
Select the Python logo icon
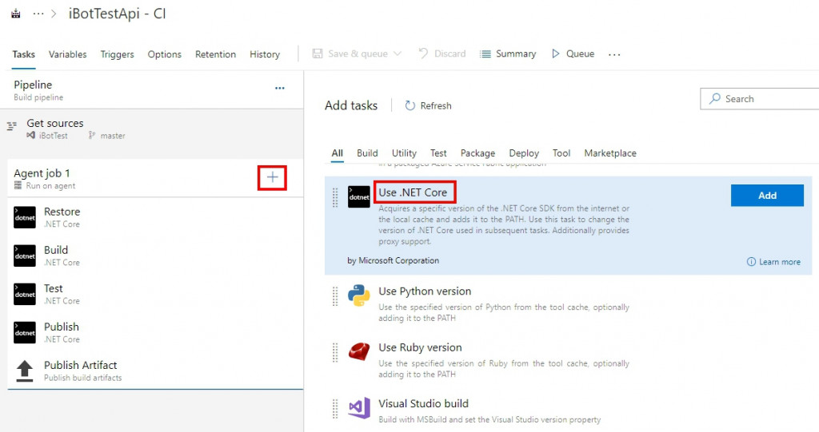coord(359,295)
